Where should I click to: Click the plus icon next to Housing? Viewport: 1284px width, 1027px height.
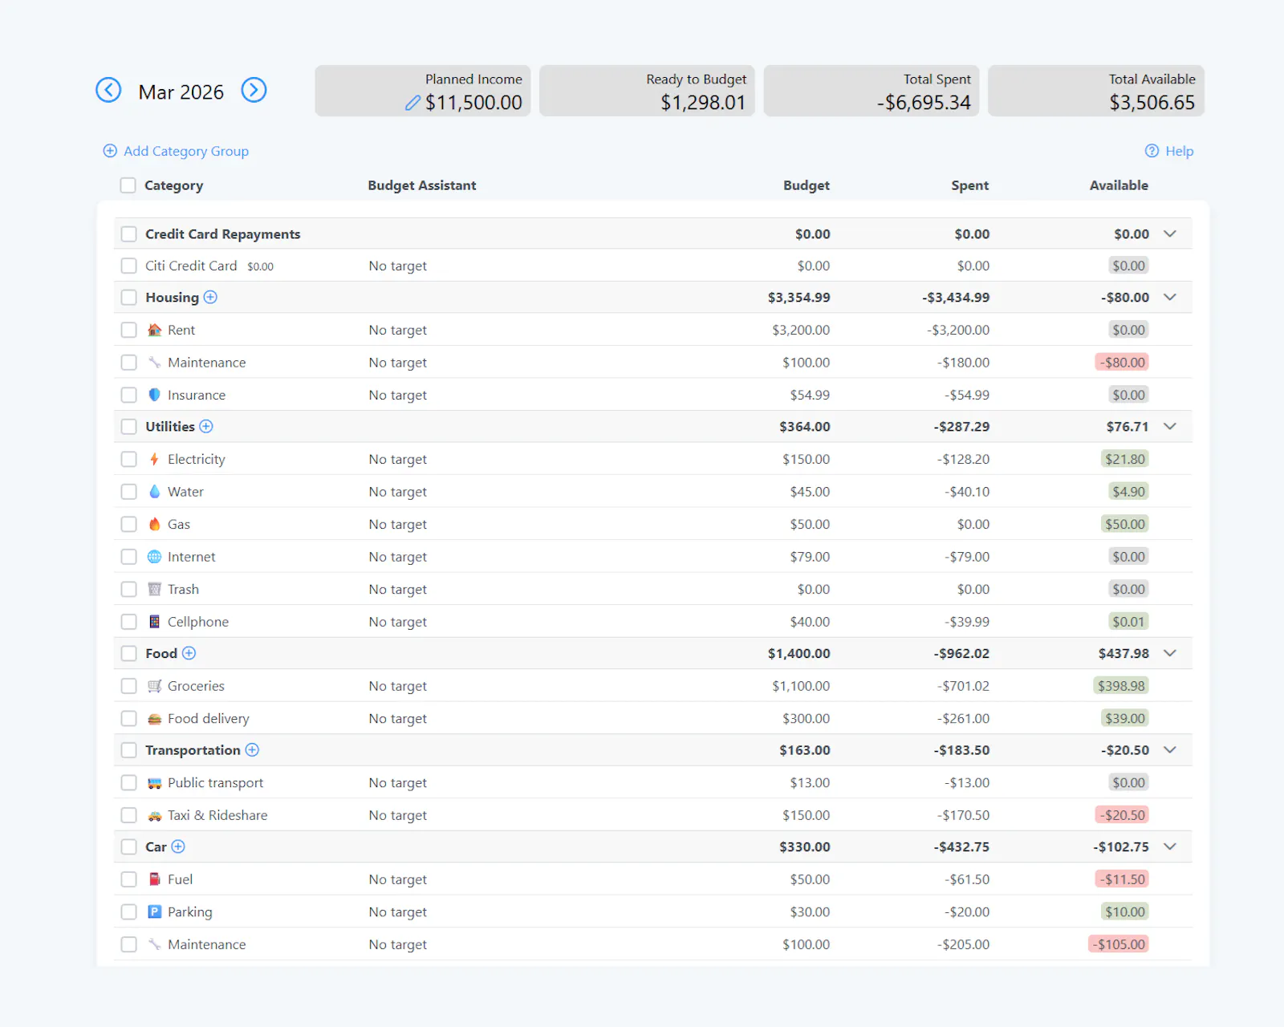pos(210,297)
